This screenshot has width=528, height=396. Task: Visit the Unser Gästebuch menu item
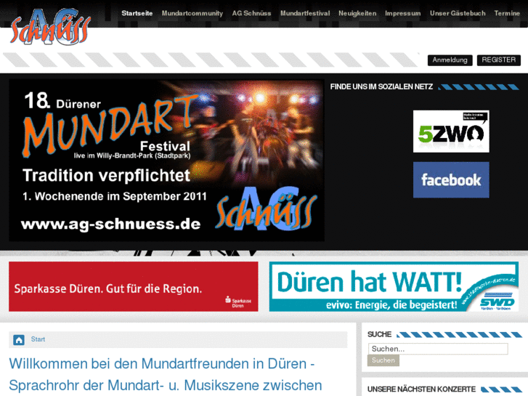pyautogui.click(x=458, y=14)
